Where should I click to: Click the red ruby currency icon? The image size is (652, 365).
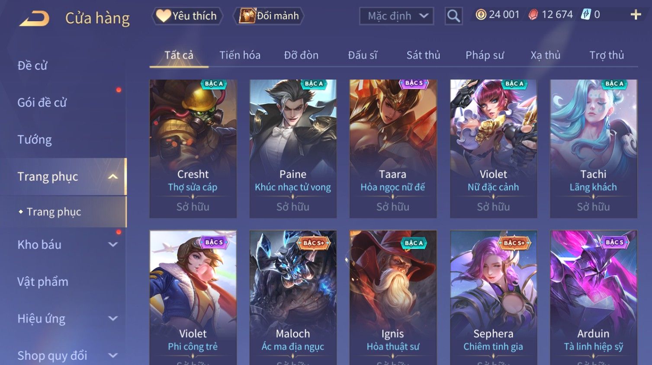pyautogui.click(x=533, y=15)
